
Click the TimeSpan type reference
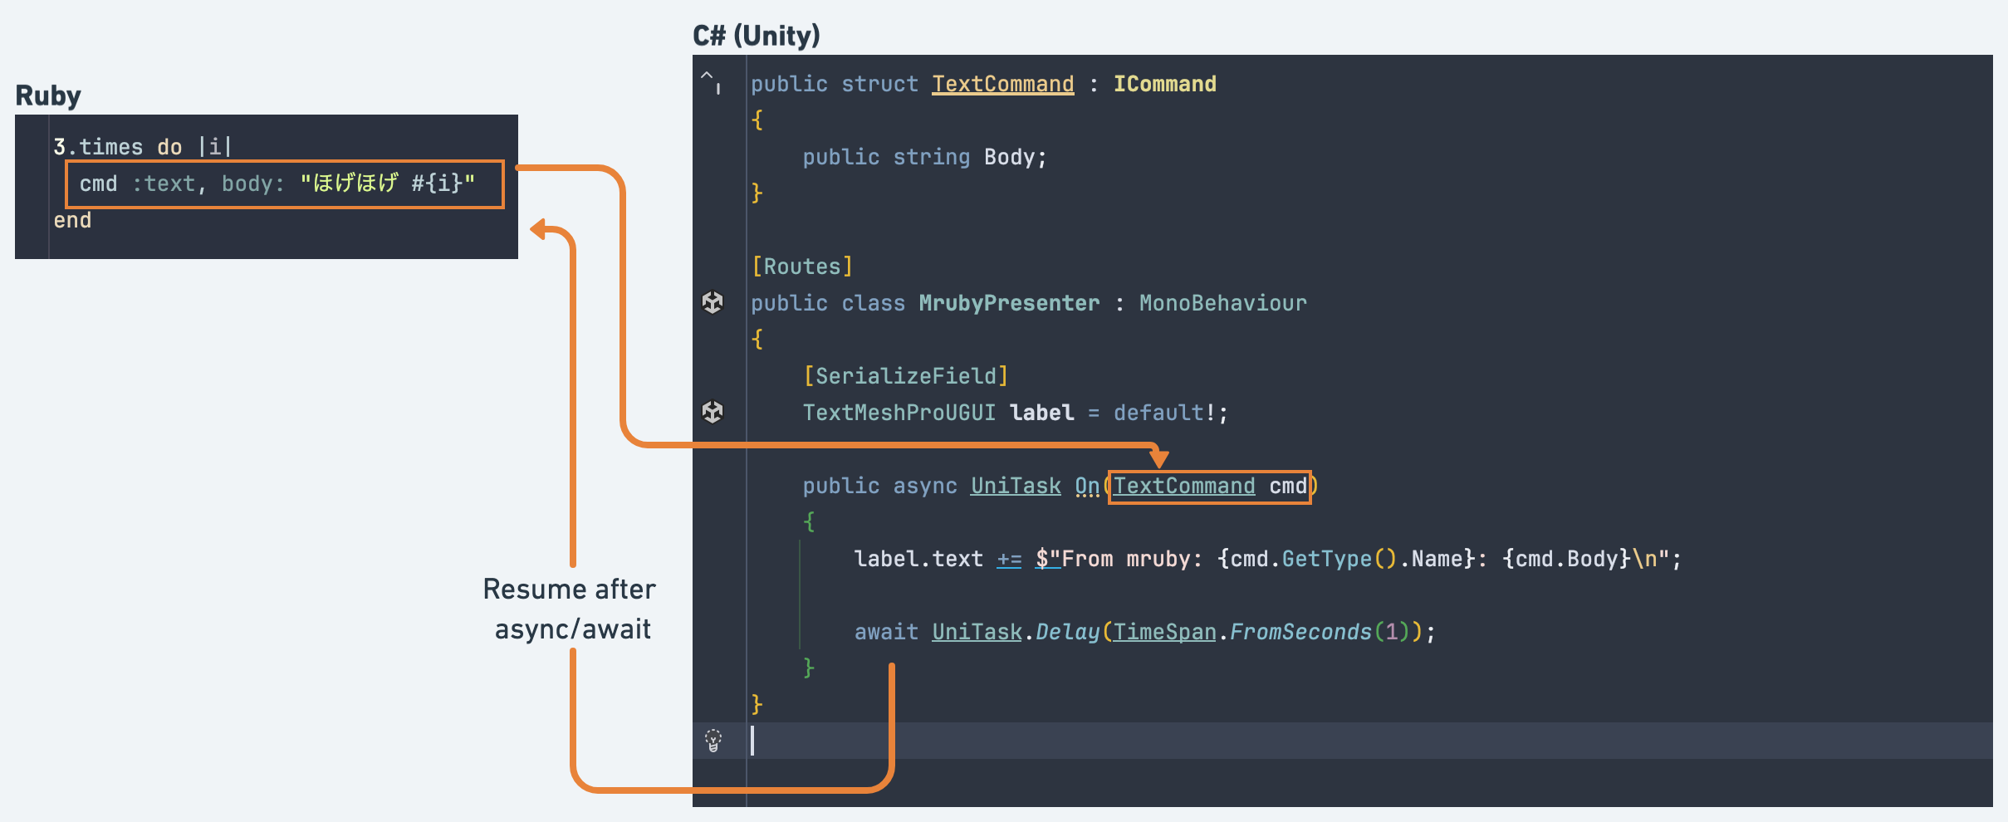[x=1164, y=632]
